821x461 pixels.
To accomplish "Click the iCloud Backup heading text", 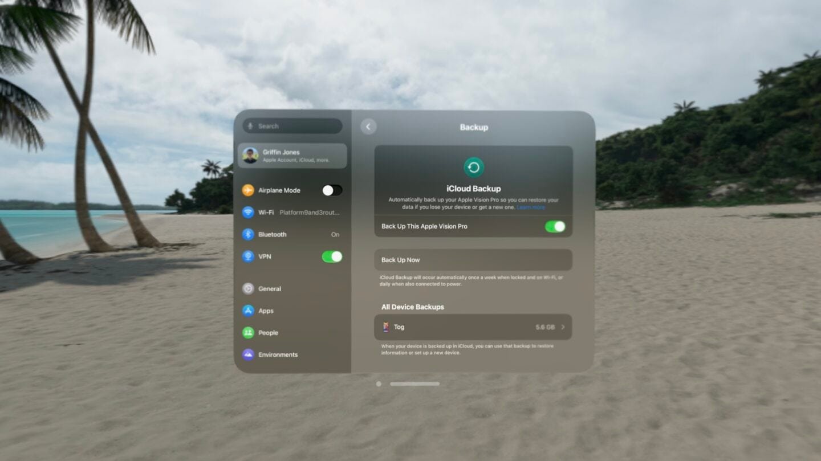I will tap(474, 189).
